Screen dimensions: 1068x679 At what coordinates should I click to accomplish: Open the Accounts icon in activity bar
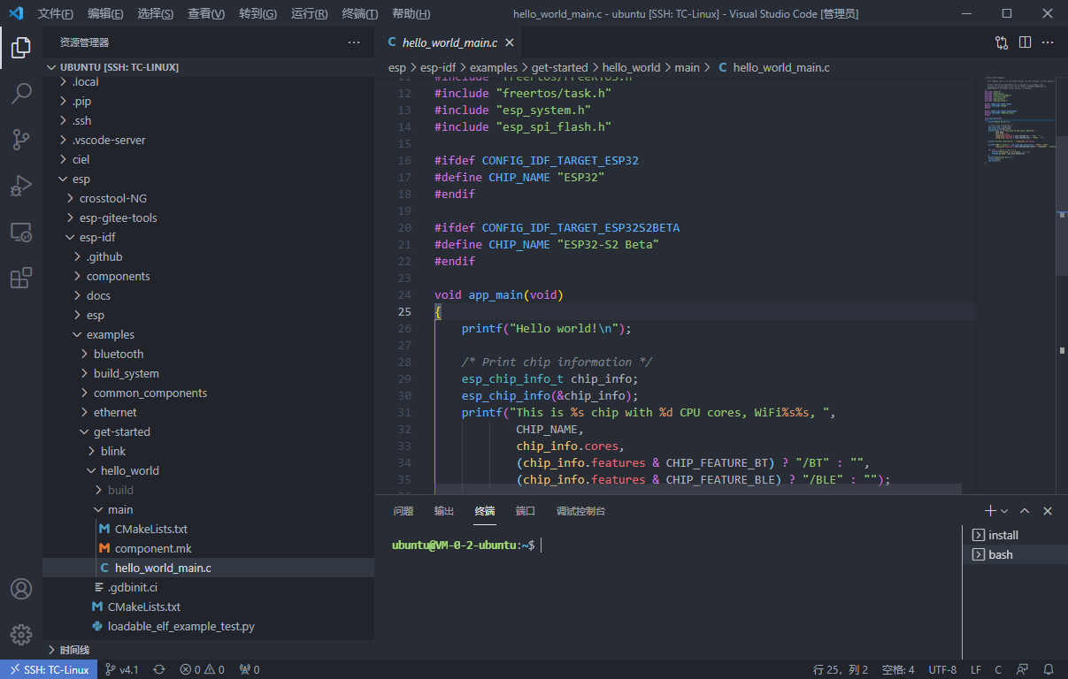(x=21, y=589)
